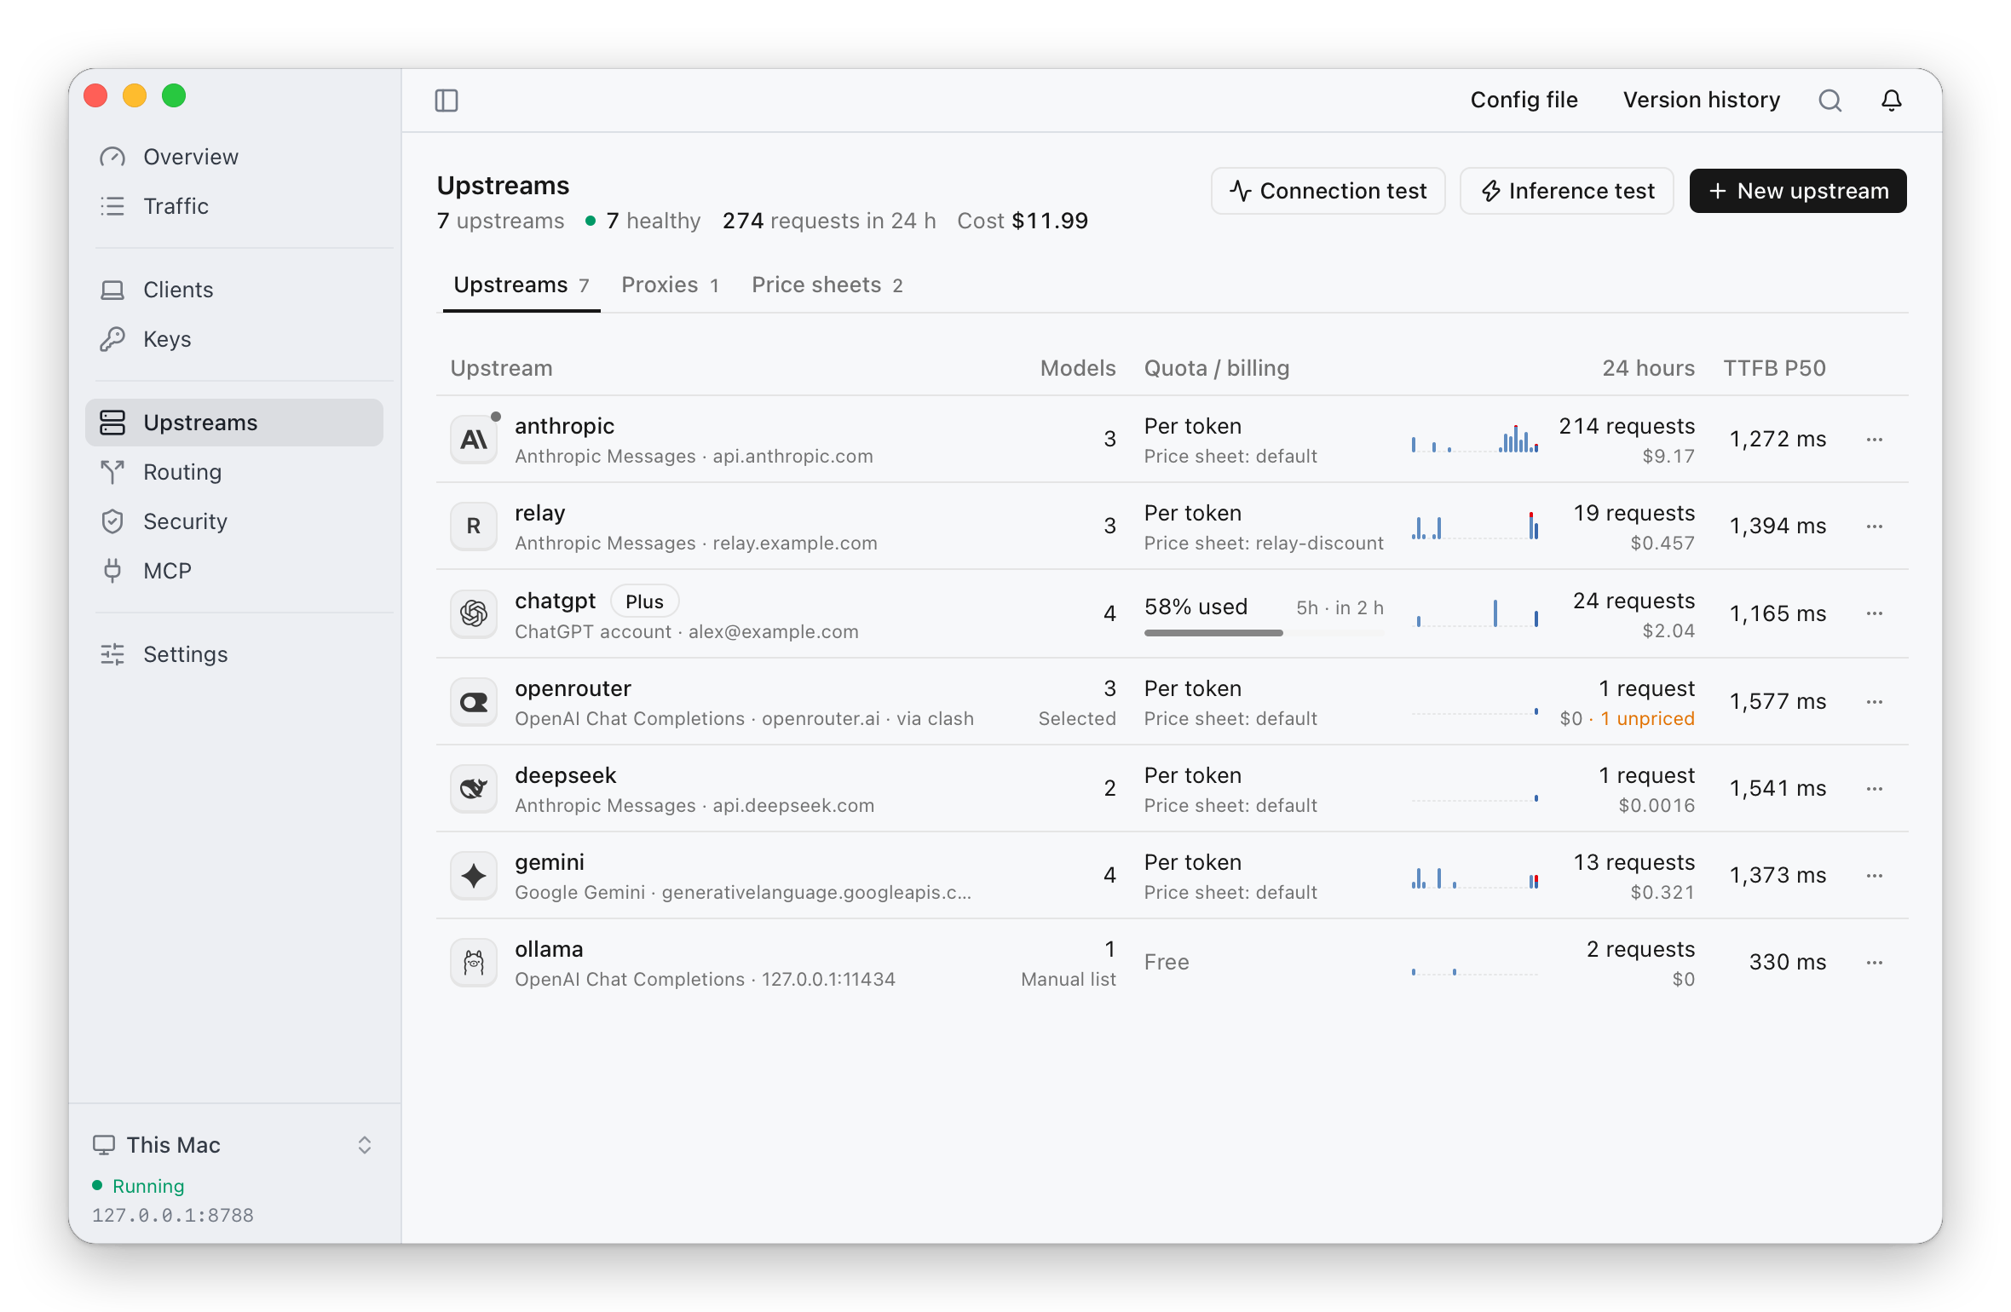
Task: Go to Keys in the sidebar
Action: pos(234,339)
